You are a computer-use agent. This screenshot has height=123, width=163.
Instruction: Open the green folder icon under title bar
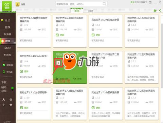[155, 11]
